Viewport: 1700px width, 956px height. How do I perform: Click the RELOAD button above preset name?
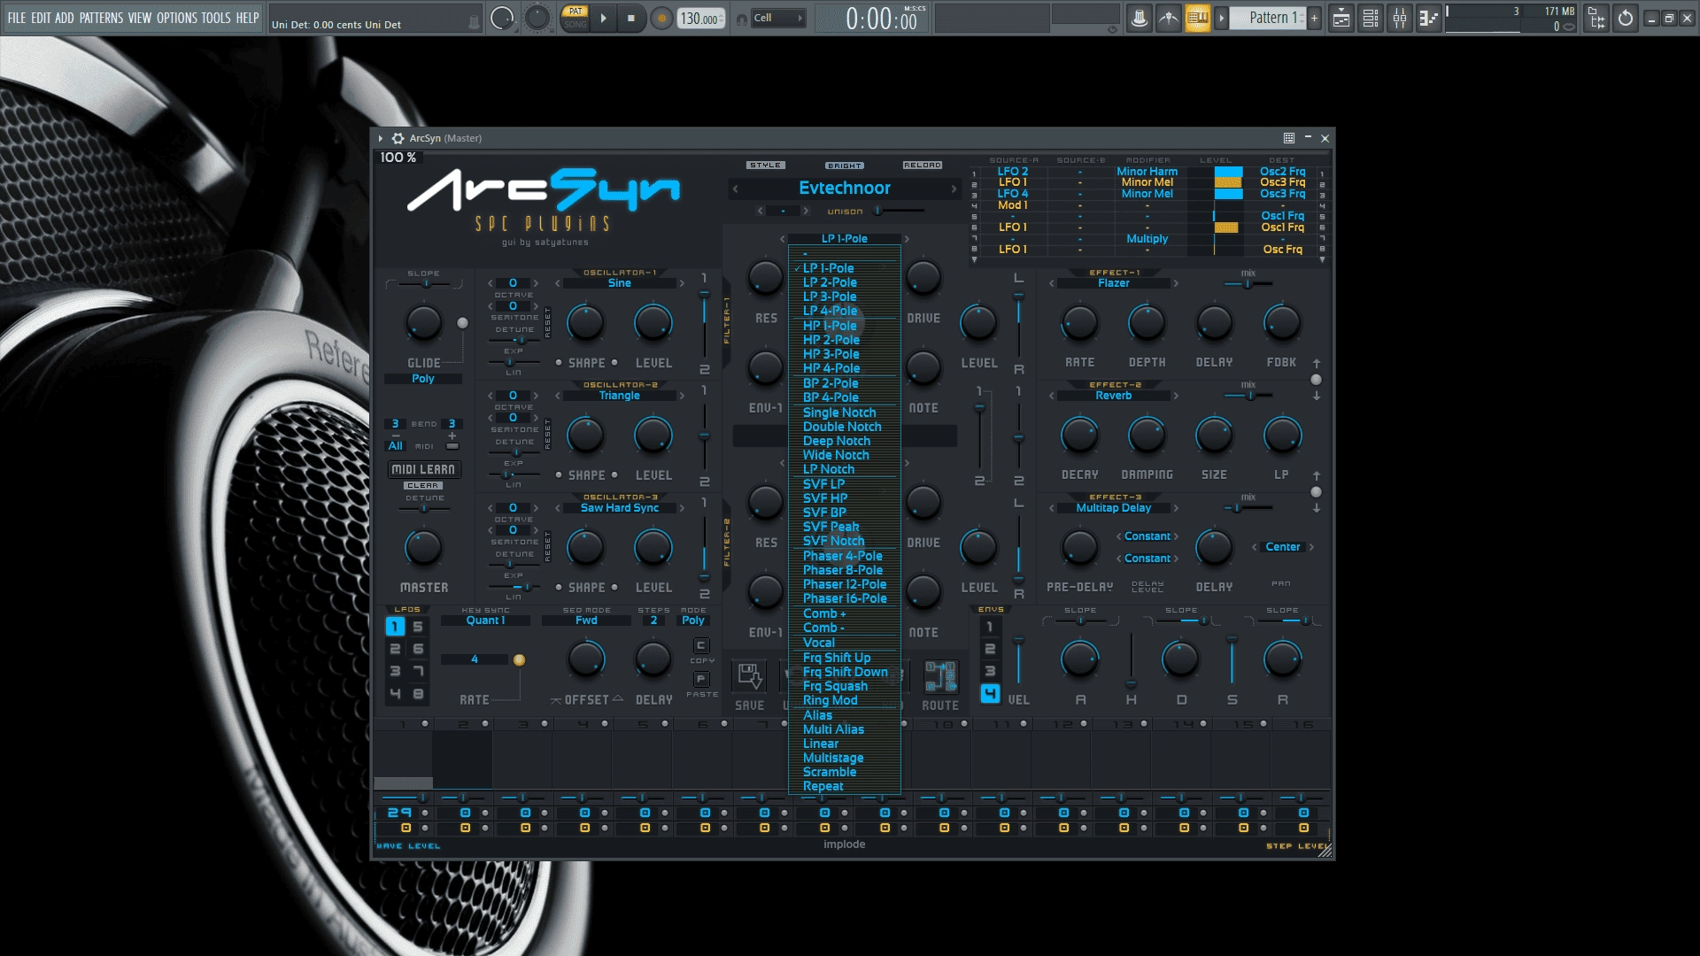[x=923, y=166]
